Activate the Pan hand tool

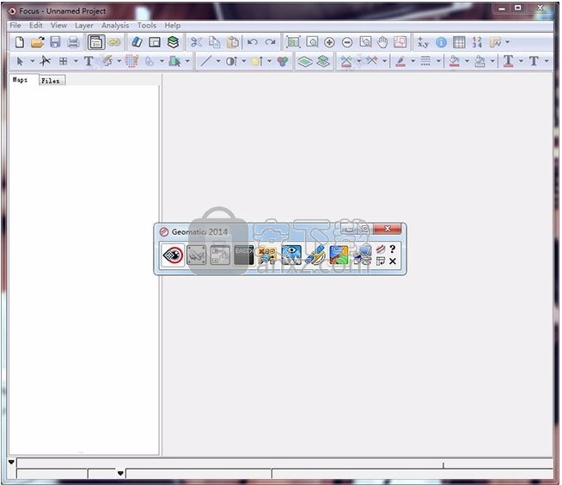click(x=382, y=42)
